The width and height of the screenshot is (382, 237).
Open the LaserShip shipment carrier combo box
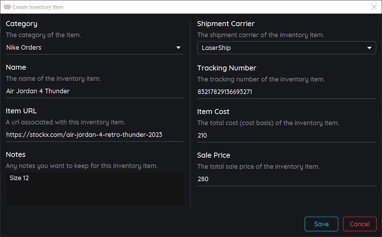coord(280,48)
